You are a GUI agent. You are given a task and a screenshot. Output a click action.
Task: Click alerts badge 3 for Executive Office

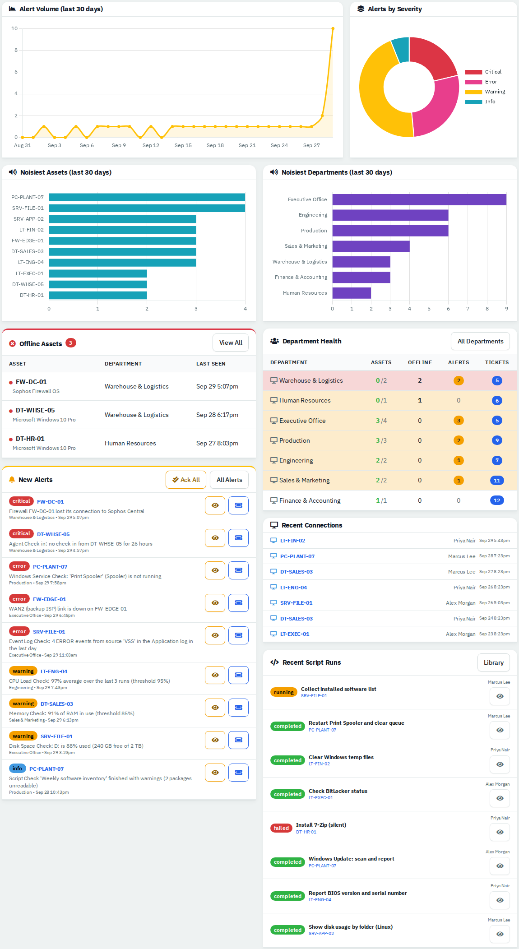point(459,421)
